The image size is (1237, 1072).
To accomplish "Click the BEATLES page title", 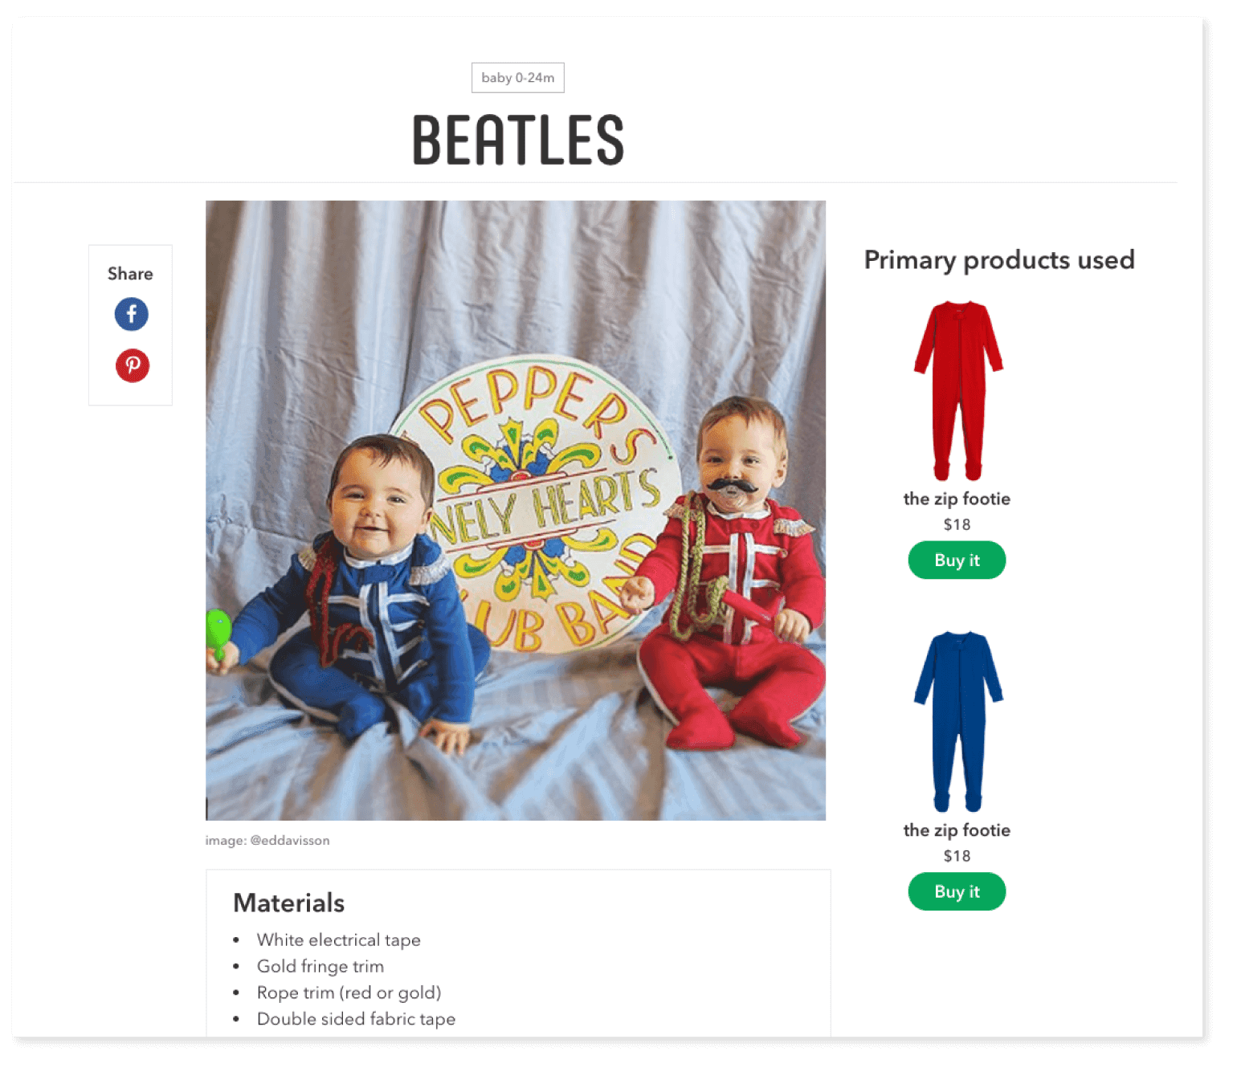I will pyautogui.click(x=518, y=140).
